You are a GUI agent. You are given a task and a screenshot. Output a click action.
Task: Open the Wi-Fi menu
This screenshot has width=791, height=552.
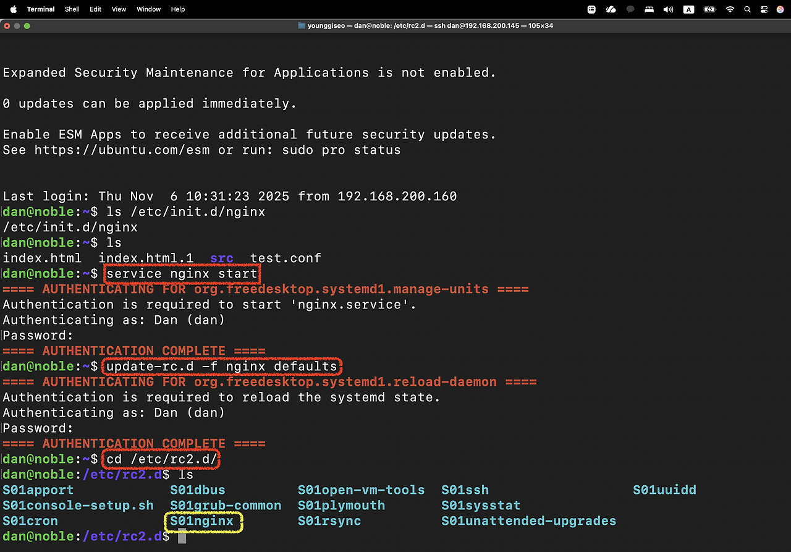730,9
